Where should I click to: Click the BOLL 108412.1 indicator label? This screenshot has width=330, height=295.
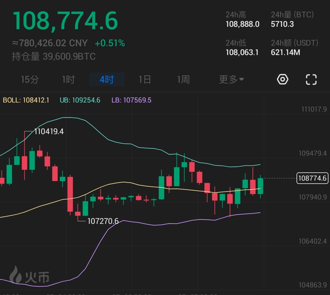(26, 100)
